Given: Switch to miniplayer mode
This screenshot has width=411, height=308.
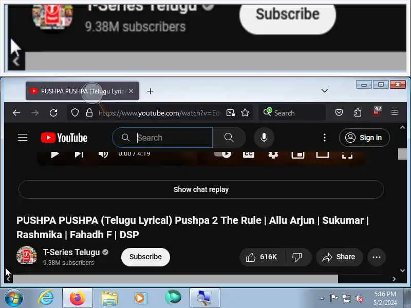Looking at the screenshot, I should [x=298, y=155].
